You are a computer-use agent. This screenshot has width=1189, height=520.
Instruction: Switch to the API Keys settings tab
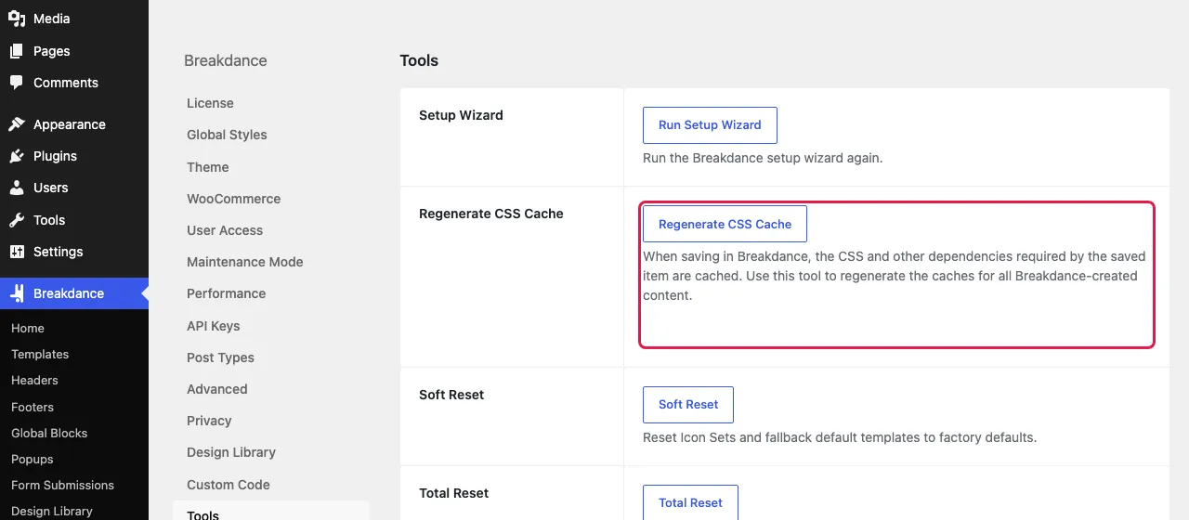pos(214,326)
